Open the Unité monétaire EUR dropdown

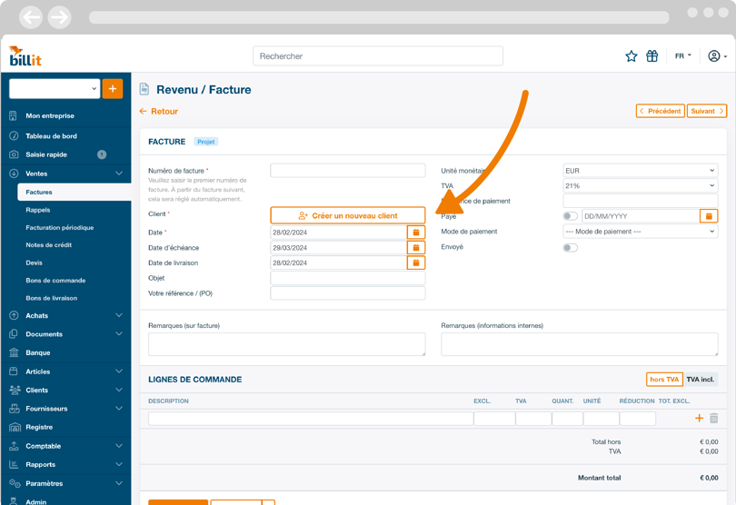(x=640, y=171)
